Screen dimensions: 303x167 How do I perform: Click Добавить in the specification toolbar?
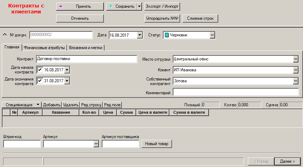[x=52, y=105]
